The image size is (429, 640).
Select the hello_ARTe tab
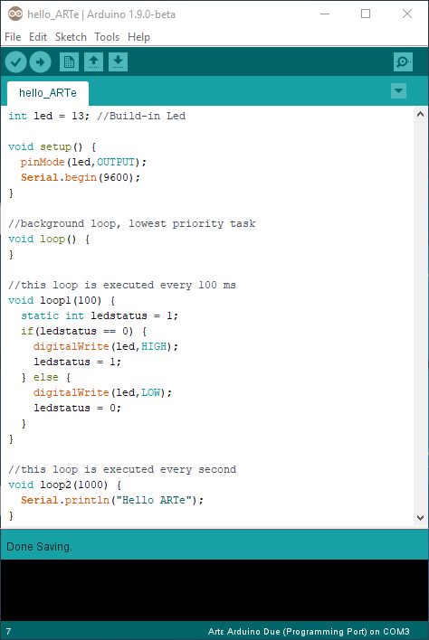tap(48, 93)
